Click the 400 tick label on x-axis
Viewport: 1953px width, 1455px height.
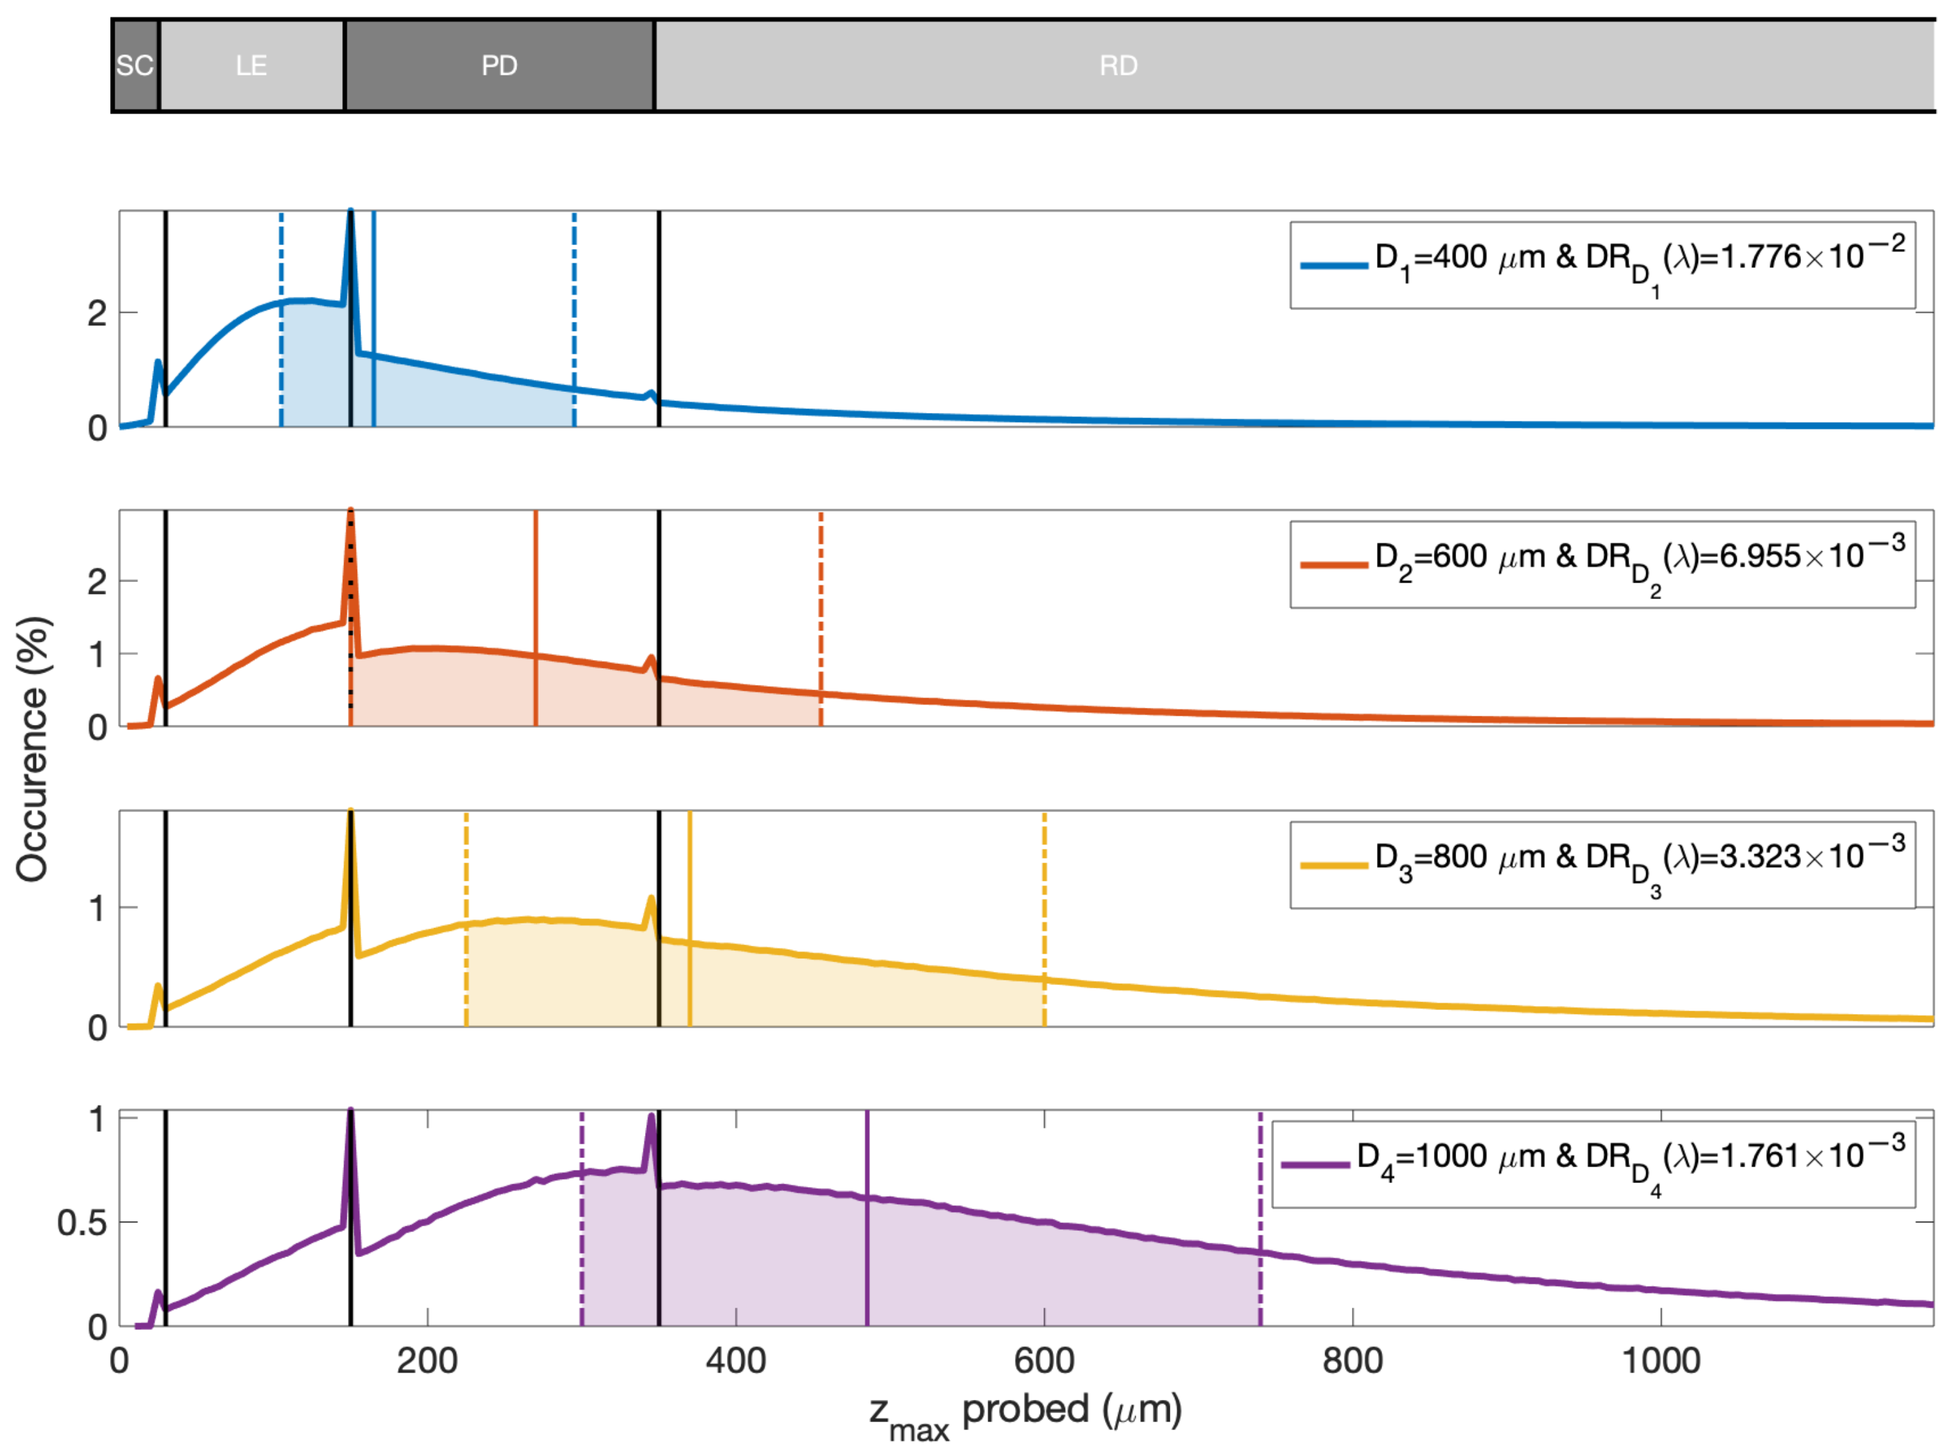pos(735,1362)
